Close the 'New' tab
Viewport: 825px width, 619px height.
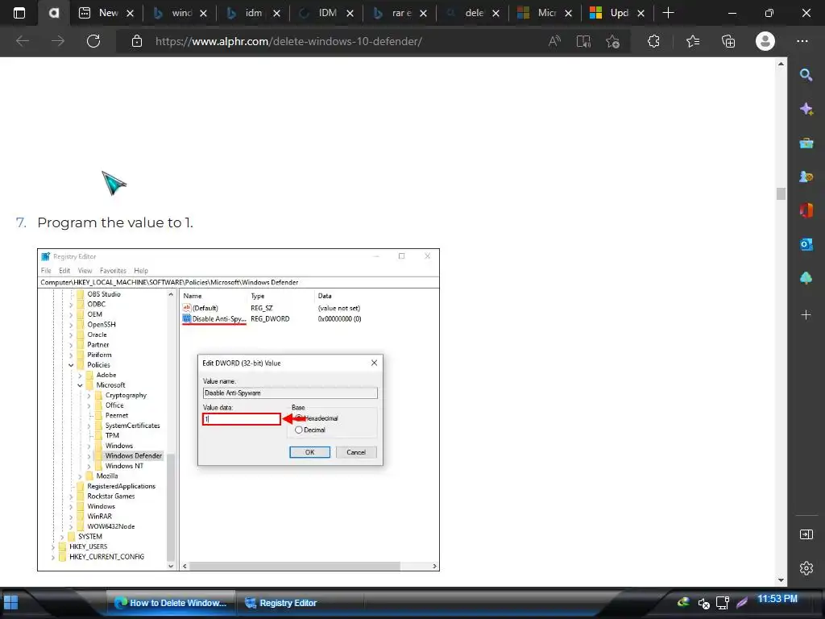click(x=130, y=13)
